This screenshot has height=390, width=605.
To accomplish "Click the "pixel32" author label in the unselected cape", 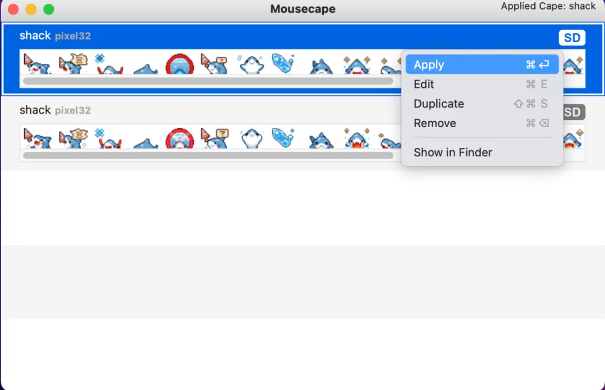I will (x=73, y=110).
